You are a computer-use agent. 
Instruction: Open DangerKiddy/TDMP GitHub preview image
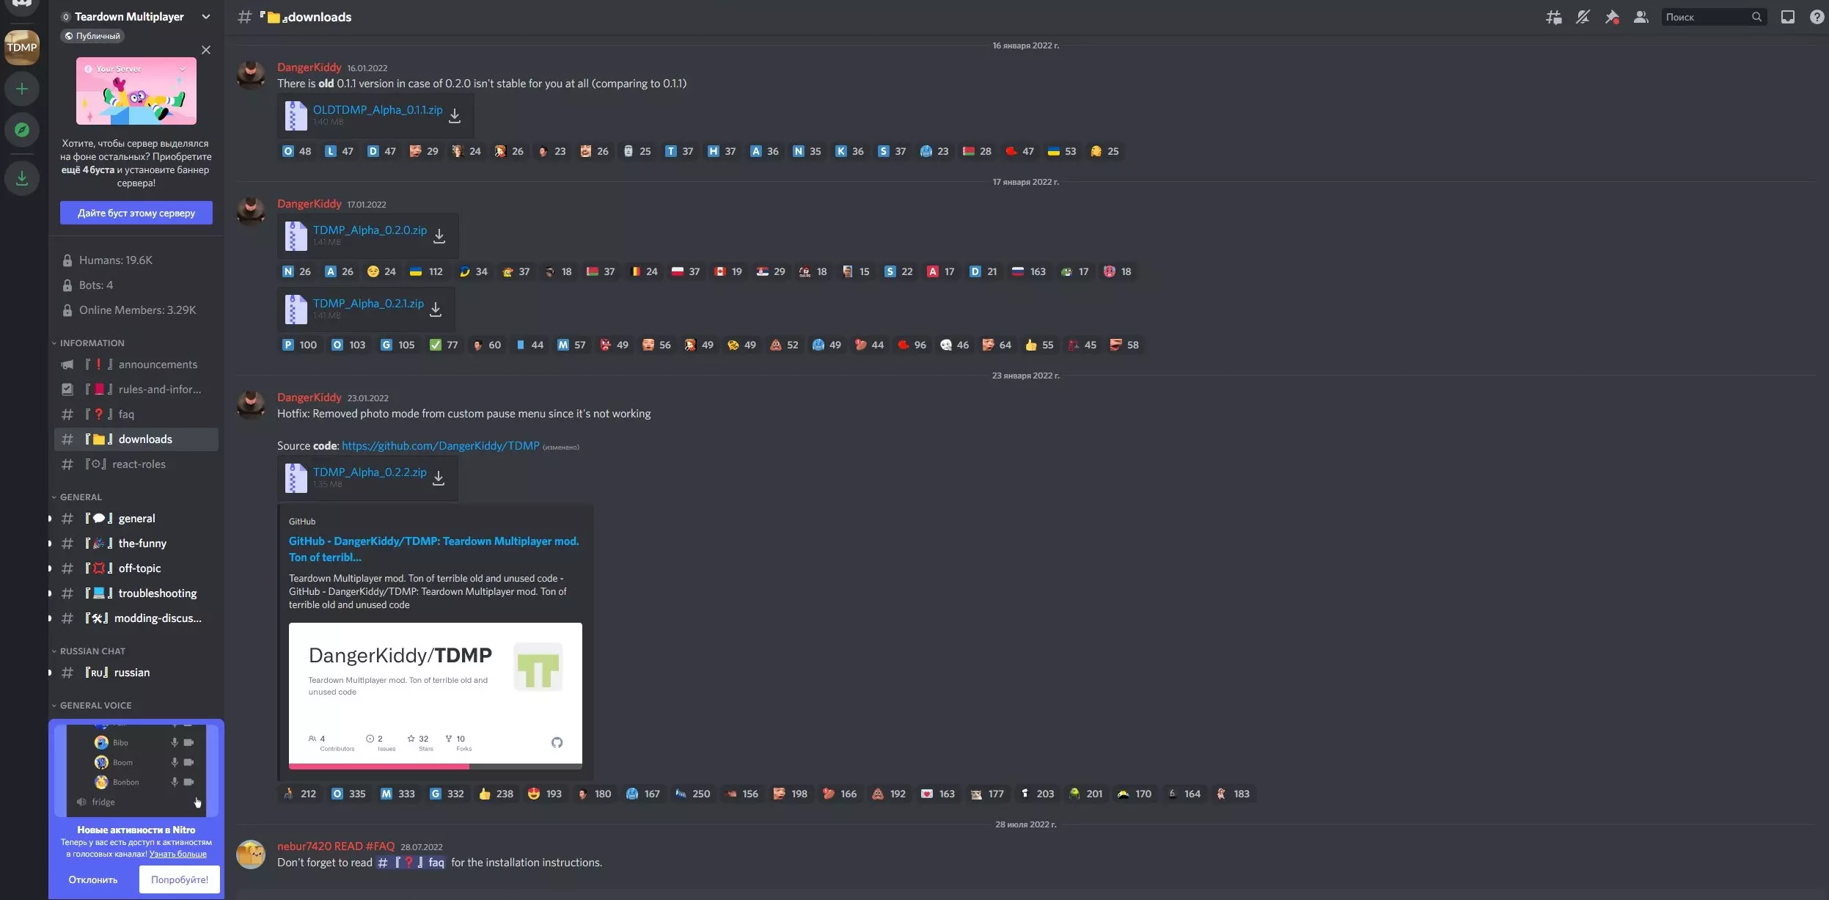point(435,694)
